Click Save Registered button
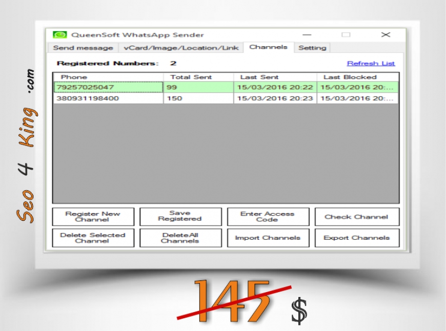 click(180, 217)
